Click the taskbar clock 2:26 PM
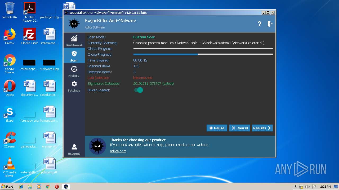This screenshot has height=190, width=339. [x=325, y=187]
